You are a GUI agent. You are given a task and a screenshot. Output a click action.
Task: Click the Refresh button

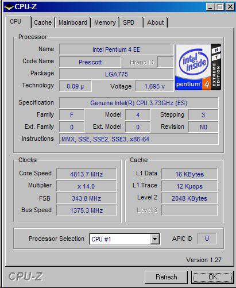[x=166, y=277]
